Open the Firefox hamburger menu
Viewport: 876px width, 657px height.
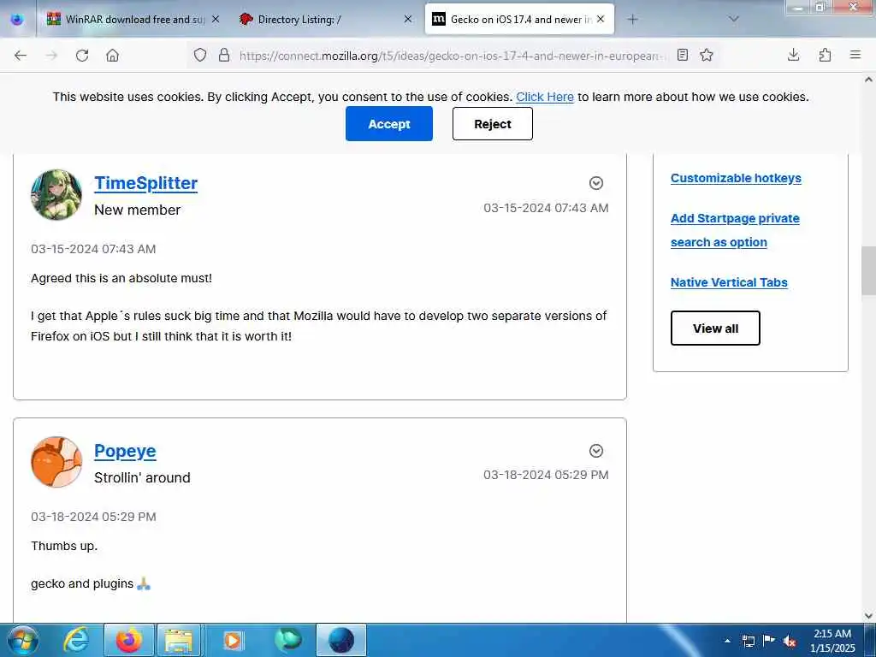[855, 55]
